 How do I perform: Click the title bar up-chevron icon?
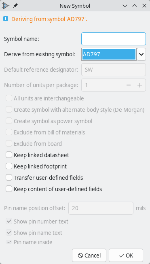tap(135, 6)
